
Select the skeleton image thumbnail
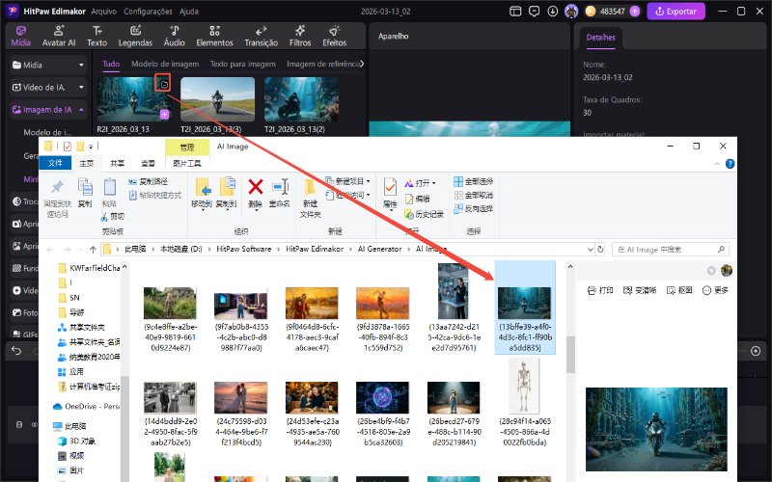[525, 403]
